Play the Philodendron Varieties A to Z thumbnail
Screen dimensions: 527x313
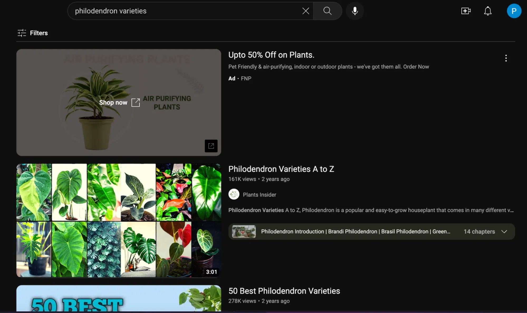[x=119, y=220]
